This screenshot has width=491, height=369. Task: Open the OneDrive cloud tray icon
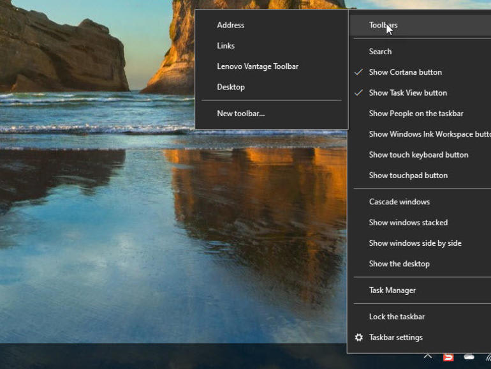[469, 357]
